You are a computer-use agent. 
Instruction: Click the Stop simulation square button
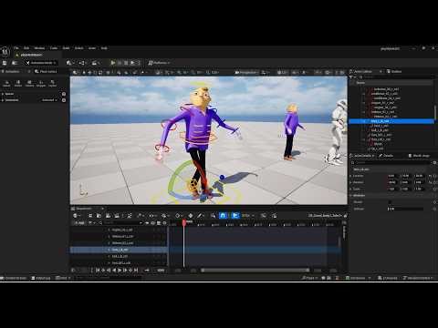point(126,63)
